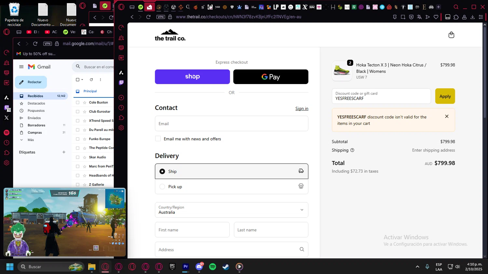This screenshot has height=274, width=488.
Task: Open Gmail more options three dots
Action: click(101, 80)
